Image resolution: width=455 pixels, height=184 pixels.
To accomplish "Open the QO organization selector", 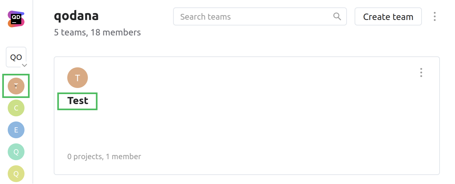I will pyautogui.click(x=16, y=57).
